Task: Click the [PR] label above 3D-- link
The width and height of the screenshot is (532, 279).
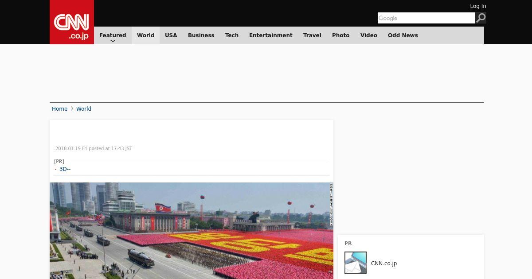Action: (x=59, y=161)
